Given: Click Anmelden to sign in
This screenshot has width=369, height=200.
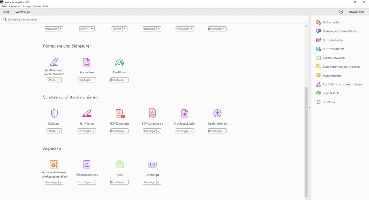Looking at the screenshot, I should point(356,12).
